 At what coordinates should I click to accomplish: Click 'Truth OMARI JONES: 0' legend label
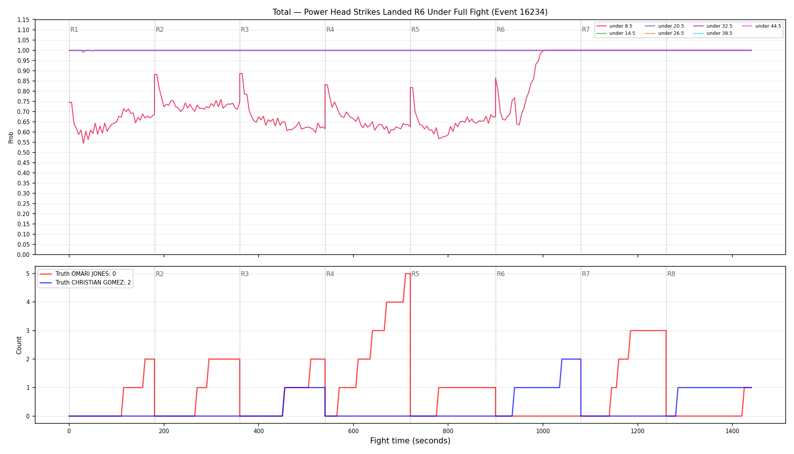point(85,274)
